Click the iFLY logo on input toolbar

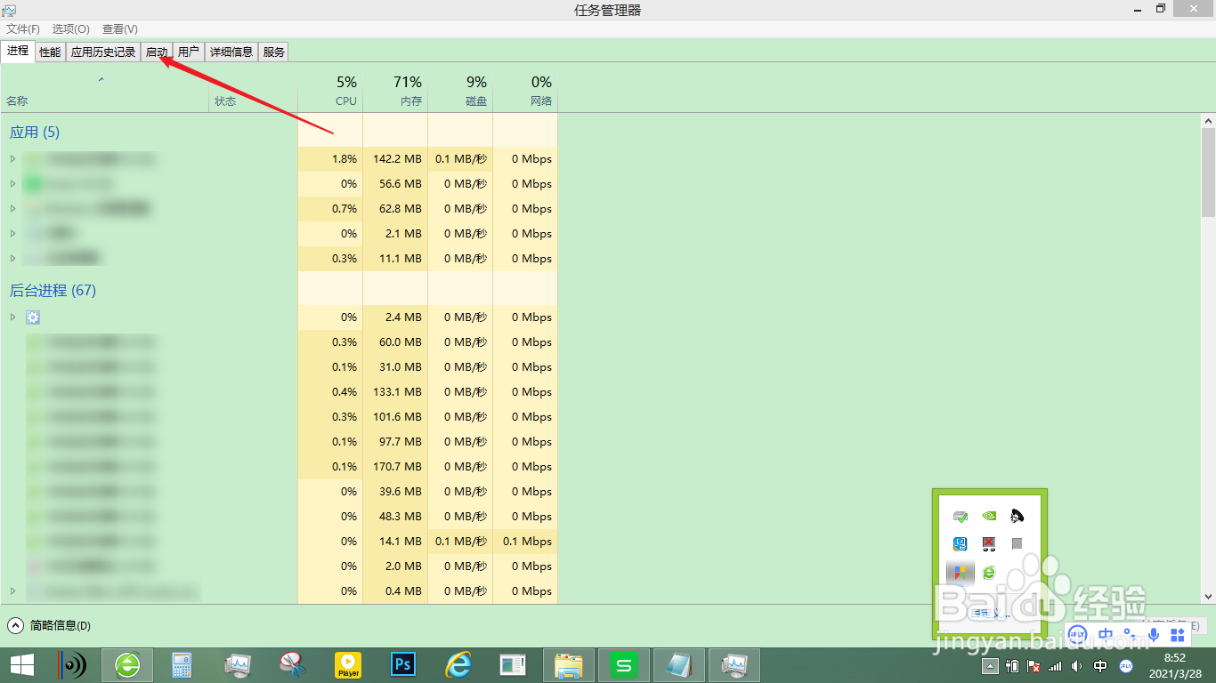point(1078,634)
